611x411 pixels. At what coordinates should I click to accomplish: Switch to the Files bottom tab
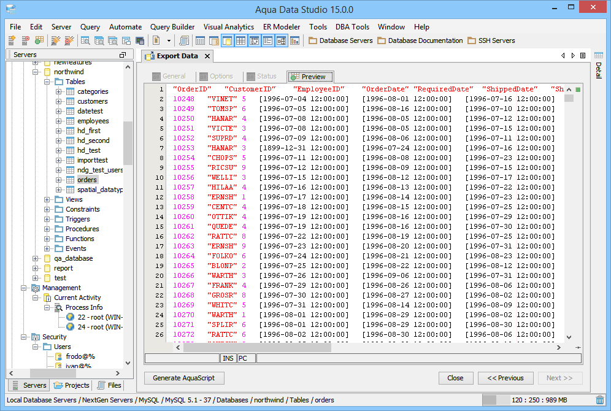click(109, 385)
